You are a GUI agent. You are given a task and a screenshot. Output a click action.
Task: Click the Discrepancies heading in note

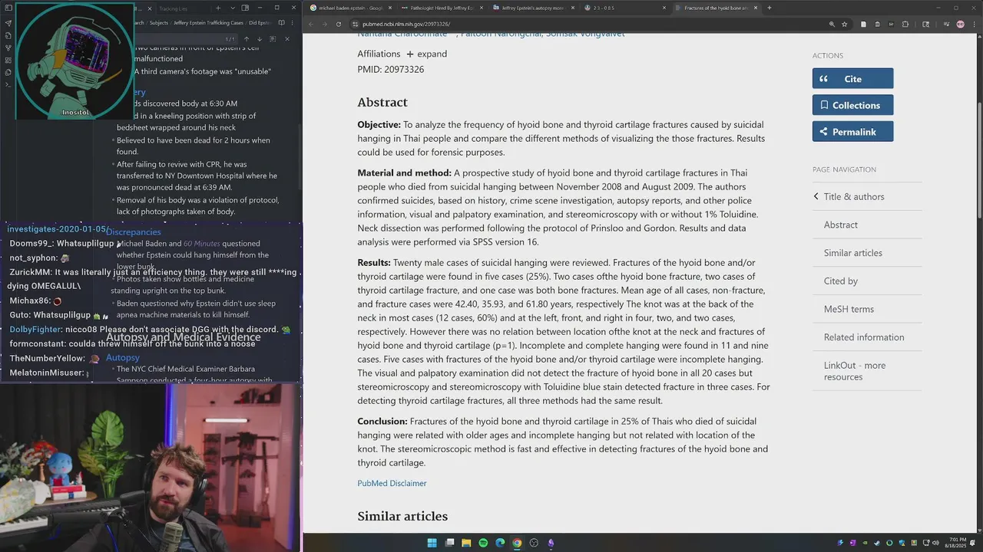point(134,232)
